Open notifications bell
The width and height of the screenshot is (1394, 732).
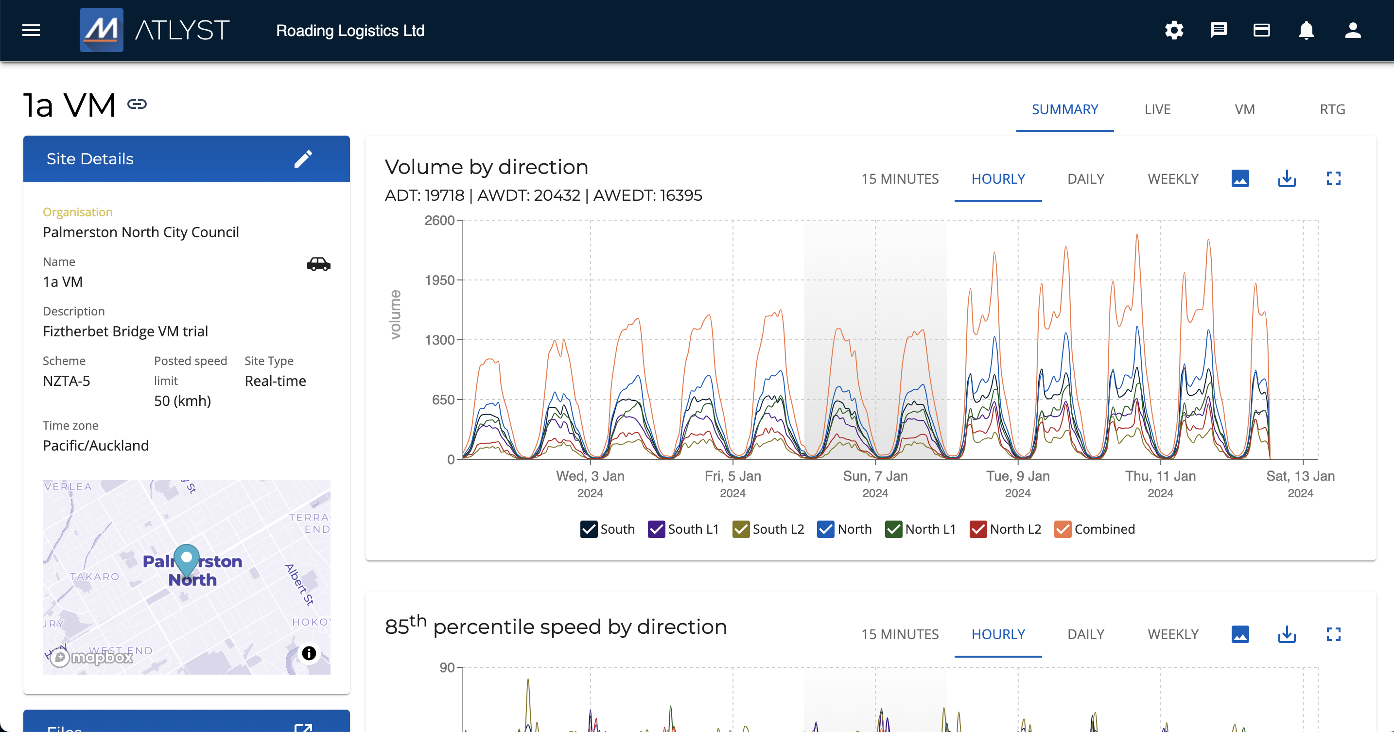(x=1307, y=30)
